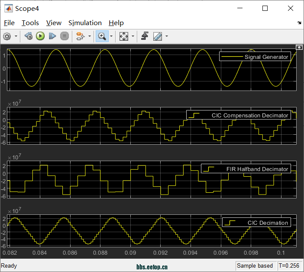
Task: Click the 0.082 time axis label
Action: tap(10, 253)
